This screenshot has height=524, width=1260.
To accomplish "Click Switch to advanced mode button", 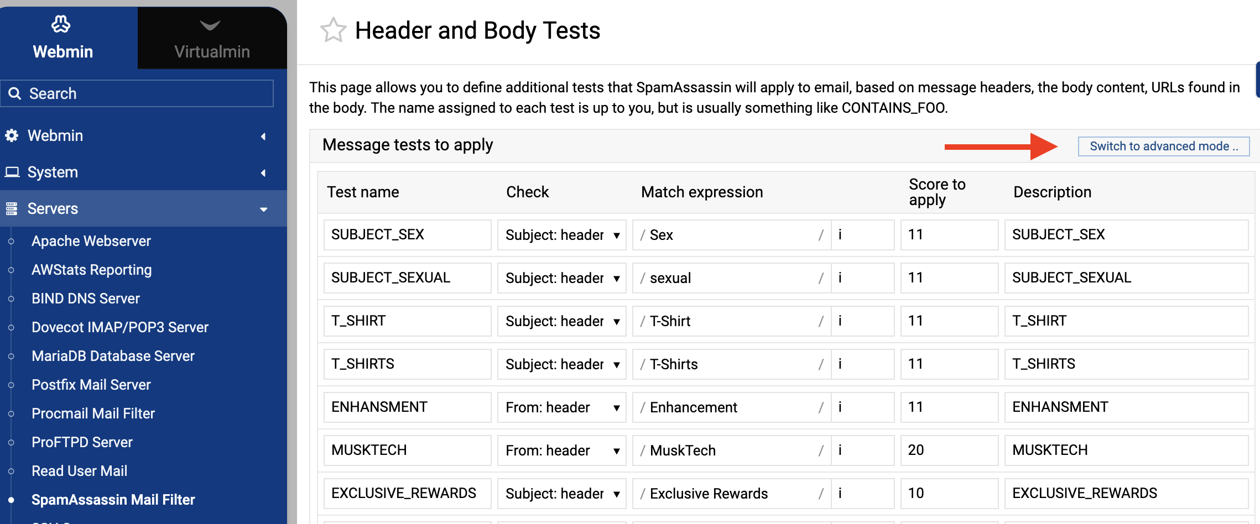I will pyautogui.click(x=1163, y=146).
